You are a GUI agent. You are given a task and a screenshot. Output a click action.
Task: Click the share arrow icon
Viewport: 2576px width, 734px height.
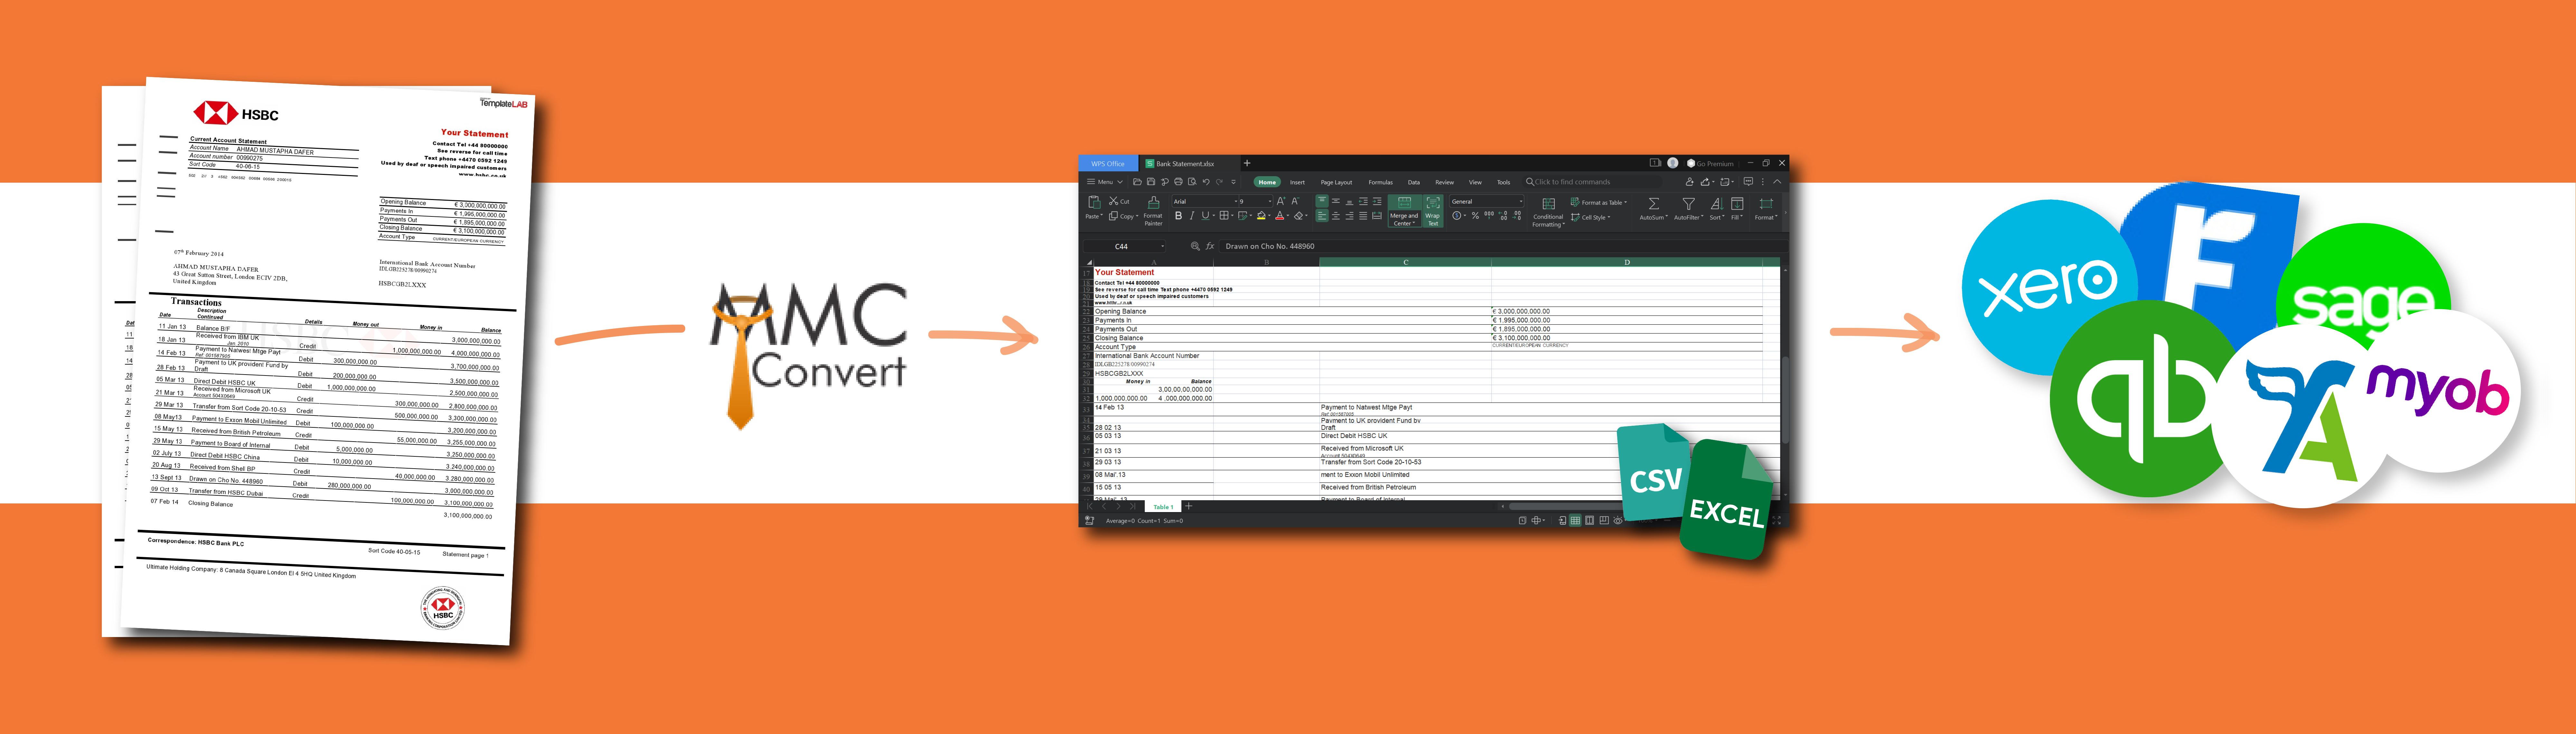(x=1705, y=182)
